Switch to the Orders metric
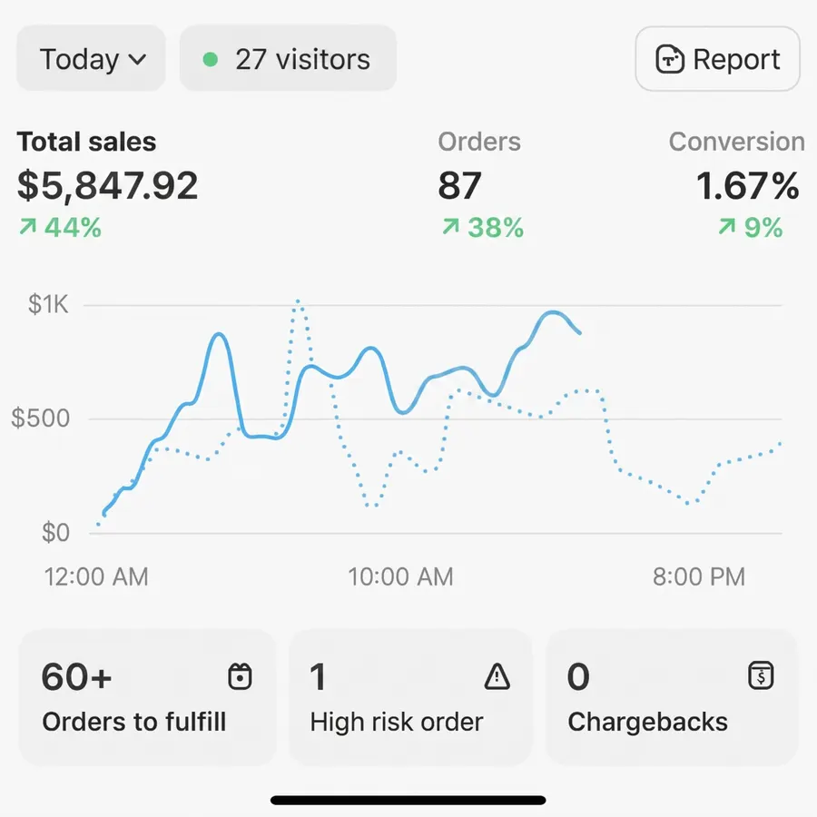 pos(480,184)
